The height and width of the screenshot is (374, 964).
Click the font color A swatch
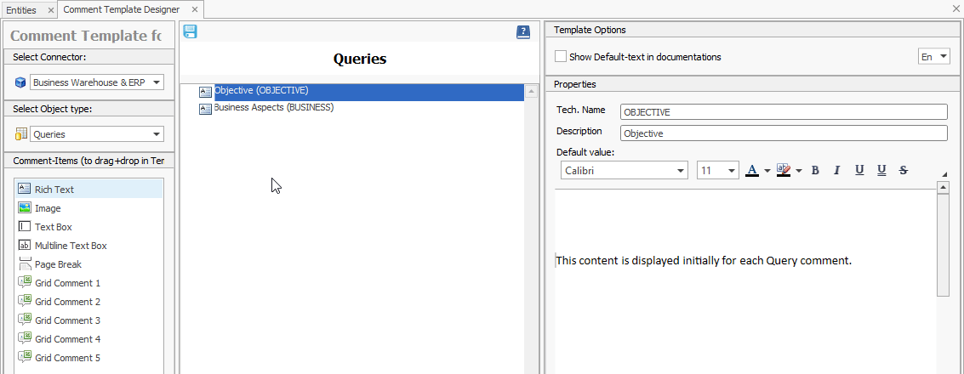(752, 170)
